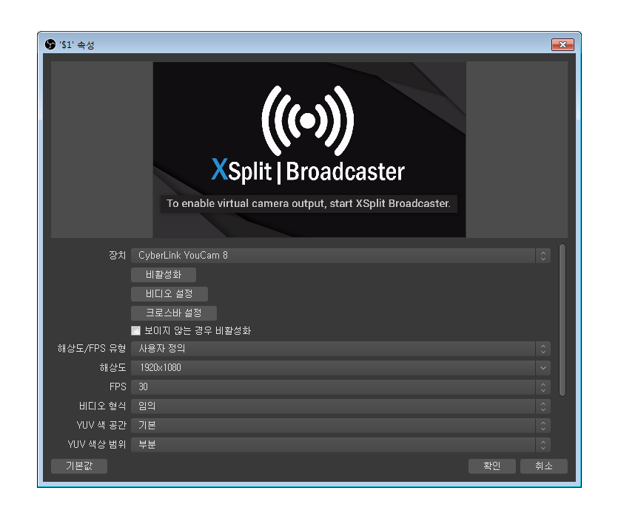Click the 비활성화 button
Image resolution: width=618 pixels, height=518 pixels.
click(x=164, y=275)
